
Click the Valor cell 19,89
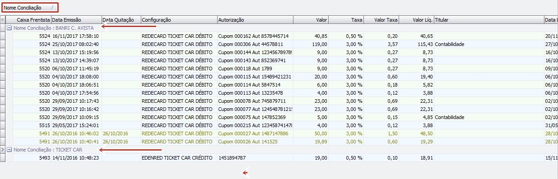311,141
